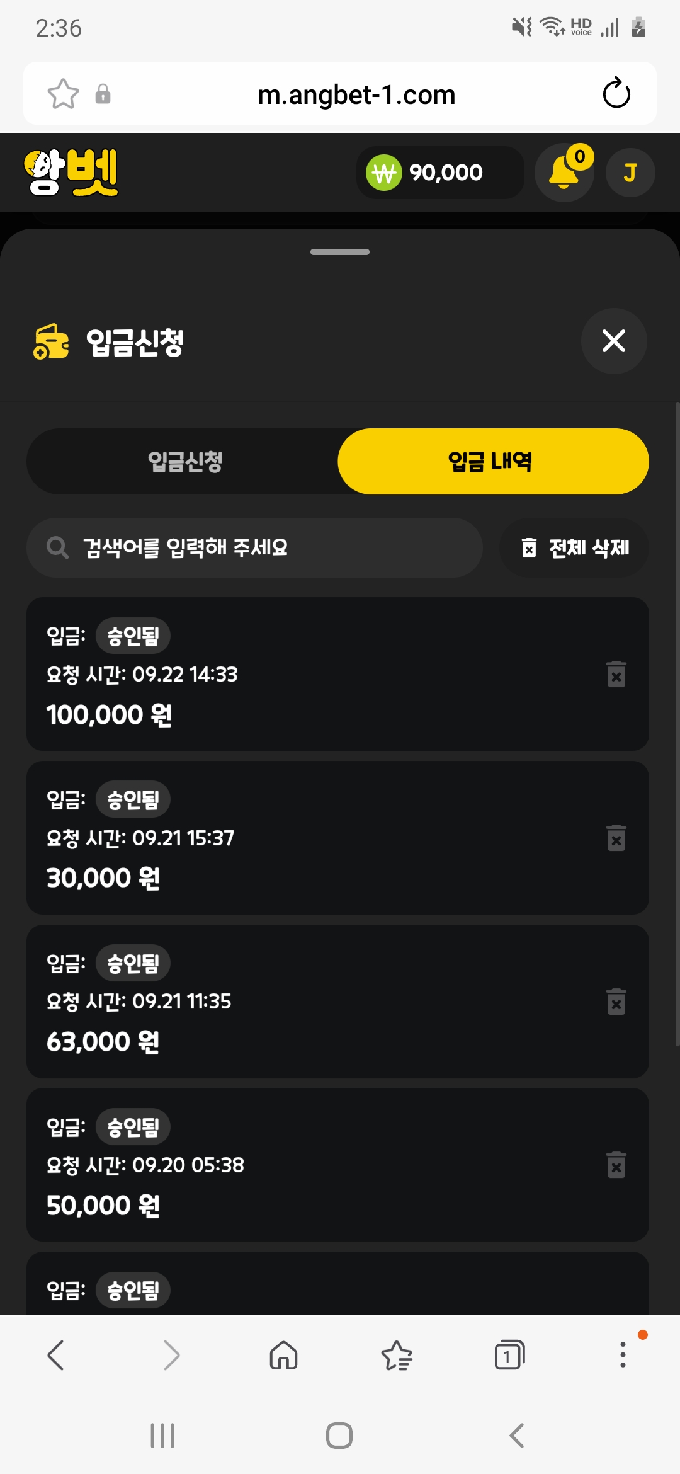Open the J user profile avatar

point(630,173)
